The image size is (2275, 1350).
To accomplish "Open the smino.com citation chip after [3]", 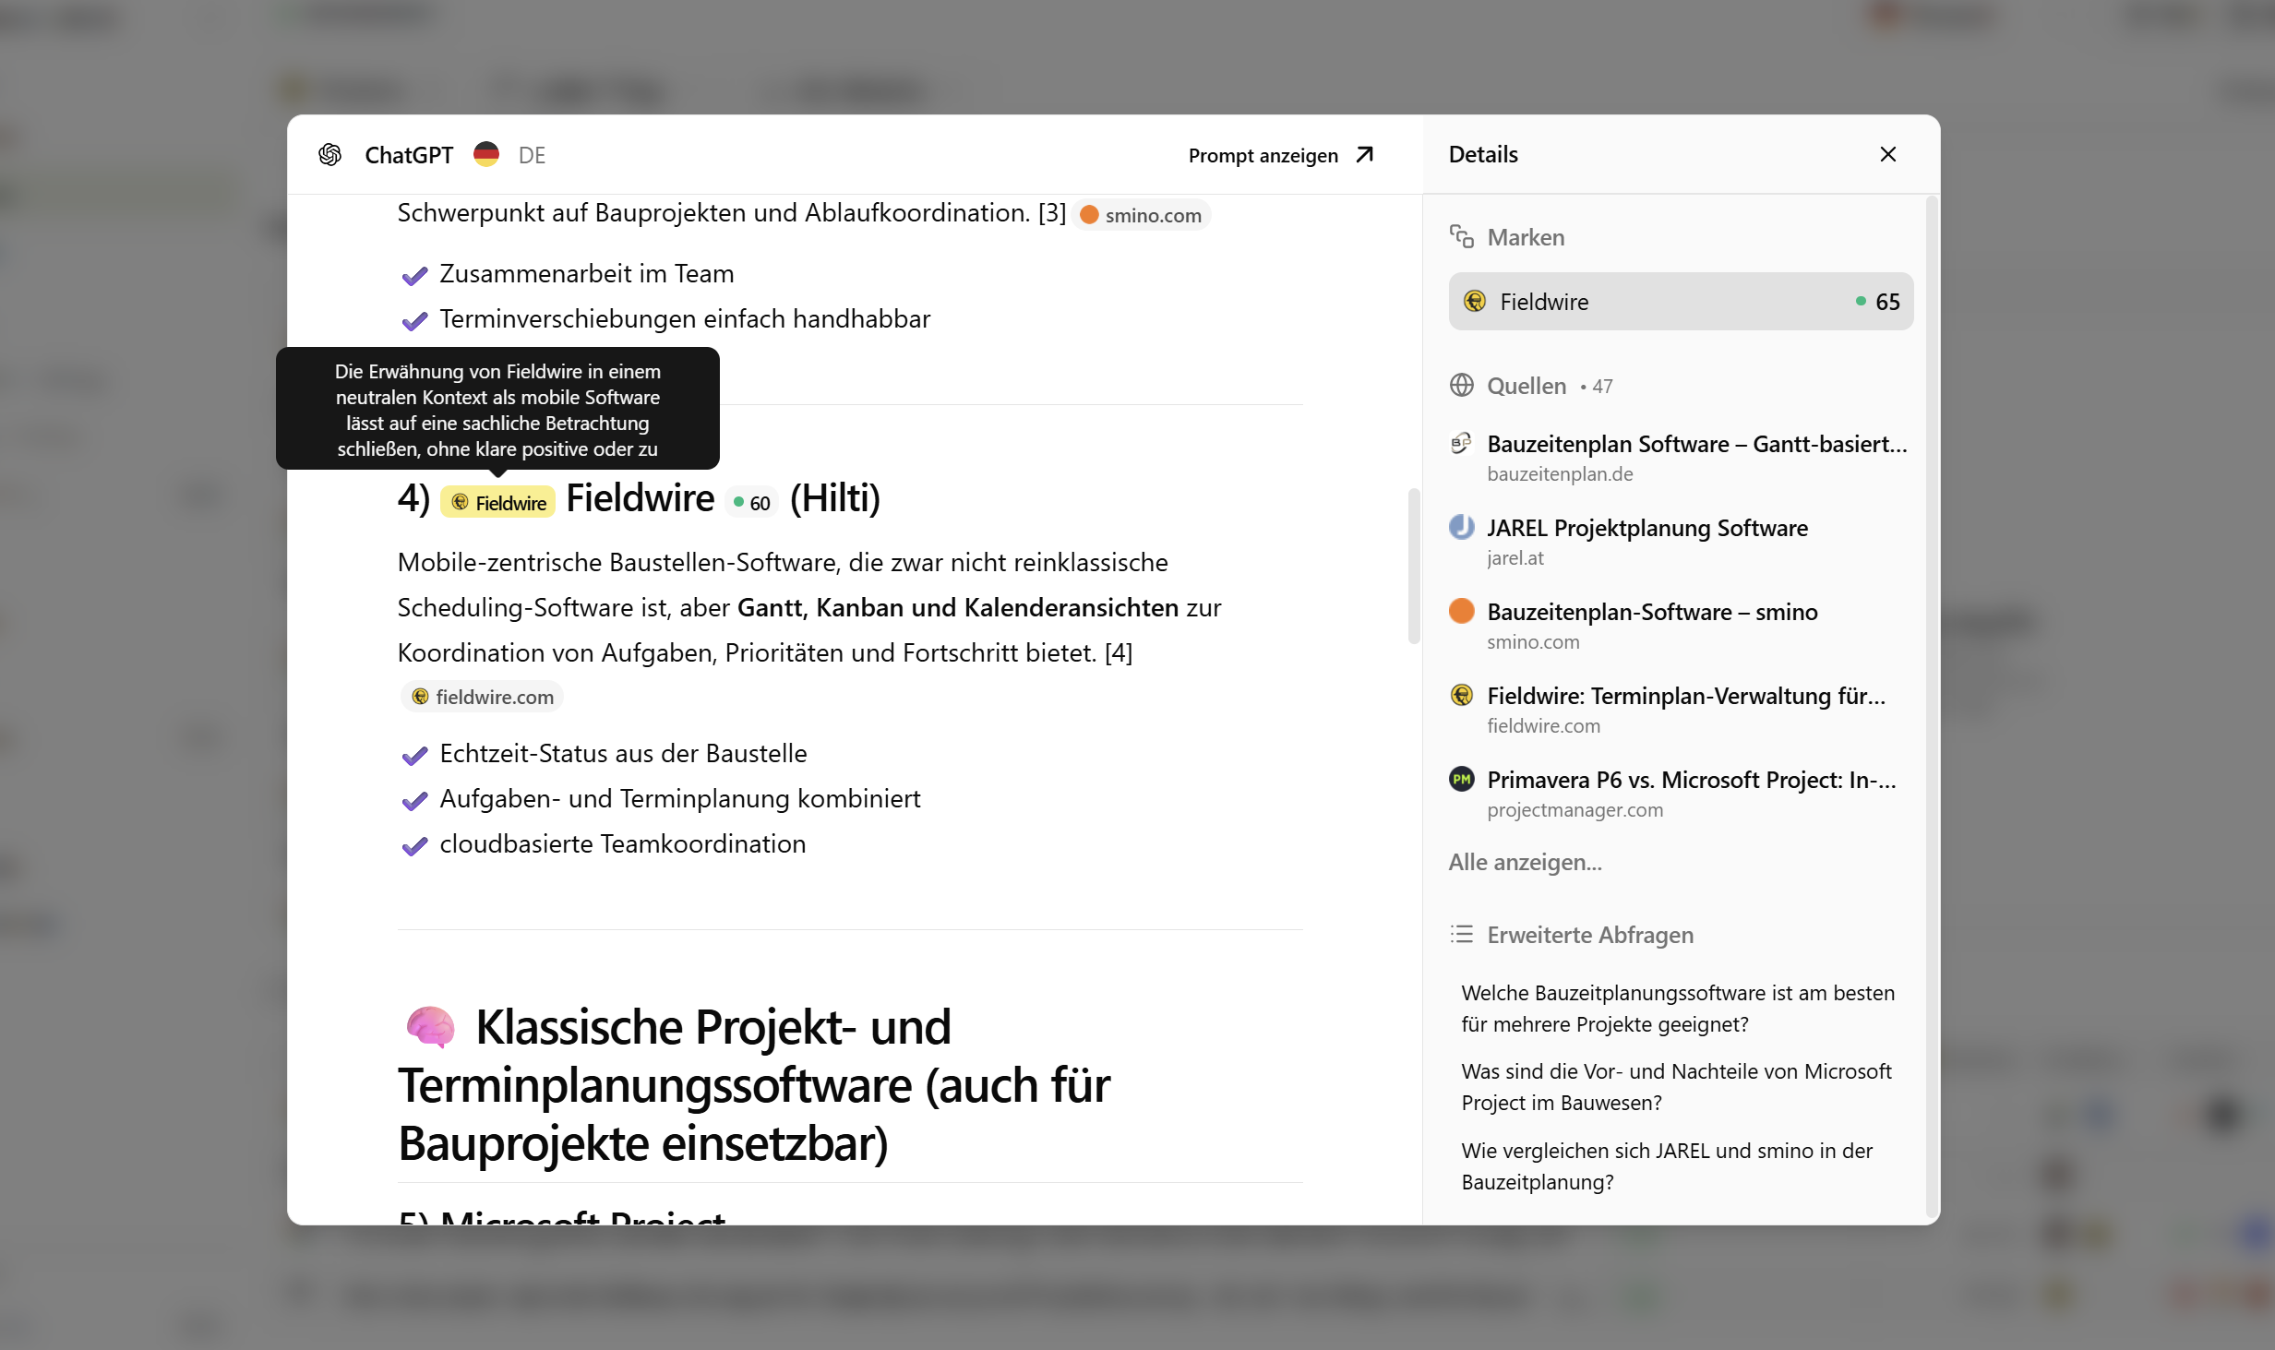I will tap(1141, 214).
